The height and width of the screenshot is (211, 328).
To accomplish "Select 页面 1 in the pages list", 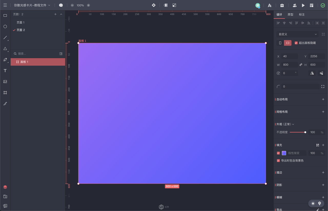I will [x=20, y=22].
